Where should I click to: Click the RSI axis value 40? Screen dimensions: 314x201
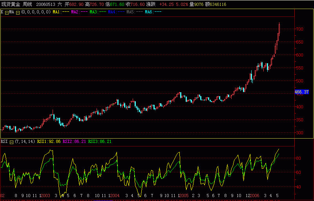tap(299, 187)
